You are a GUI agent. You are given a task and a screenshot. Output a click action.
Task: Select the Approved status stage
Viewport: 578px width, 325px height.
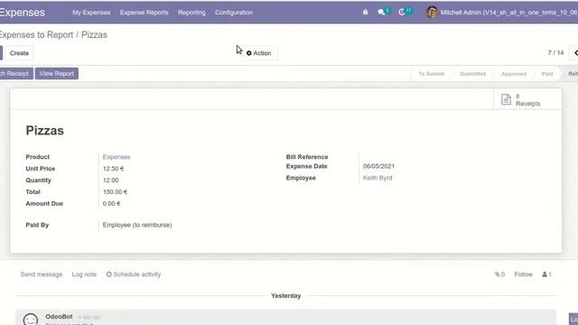[514, 74]
